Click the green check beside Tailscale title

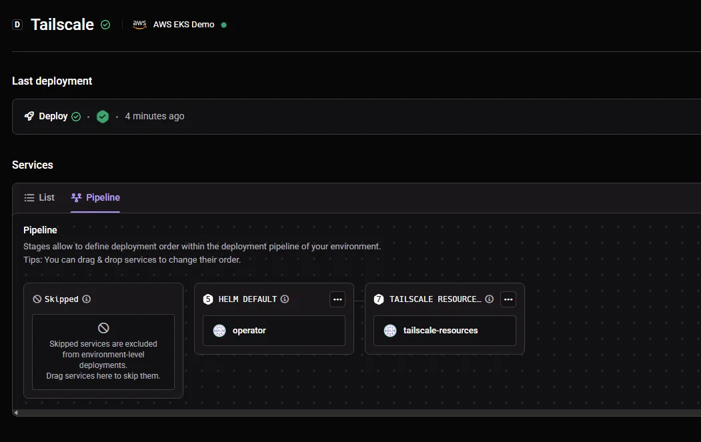(105, 25)
